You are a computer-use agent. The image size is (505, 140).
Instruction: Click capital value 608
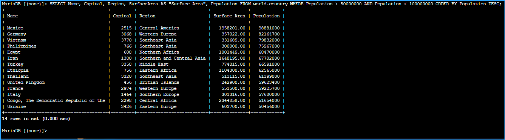click(128, 52)
